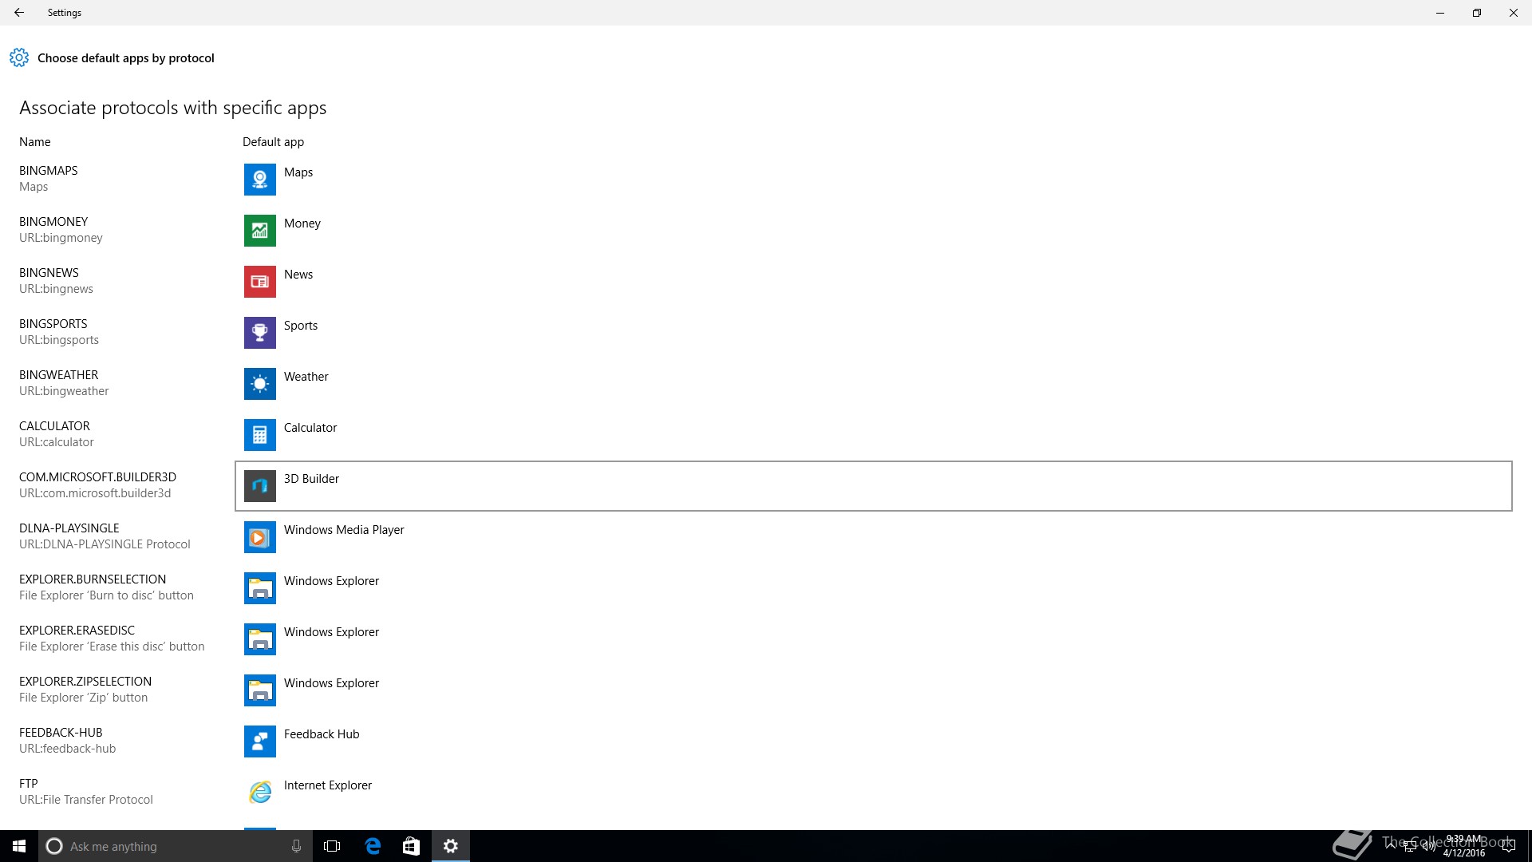
Task: Click the BINGSPORTS protocol name
Action: coord(53,324)
